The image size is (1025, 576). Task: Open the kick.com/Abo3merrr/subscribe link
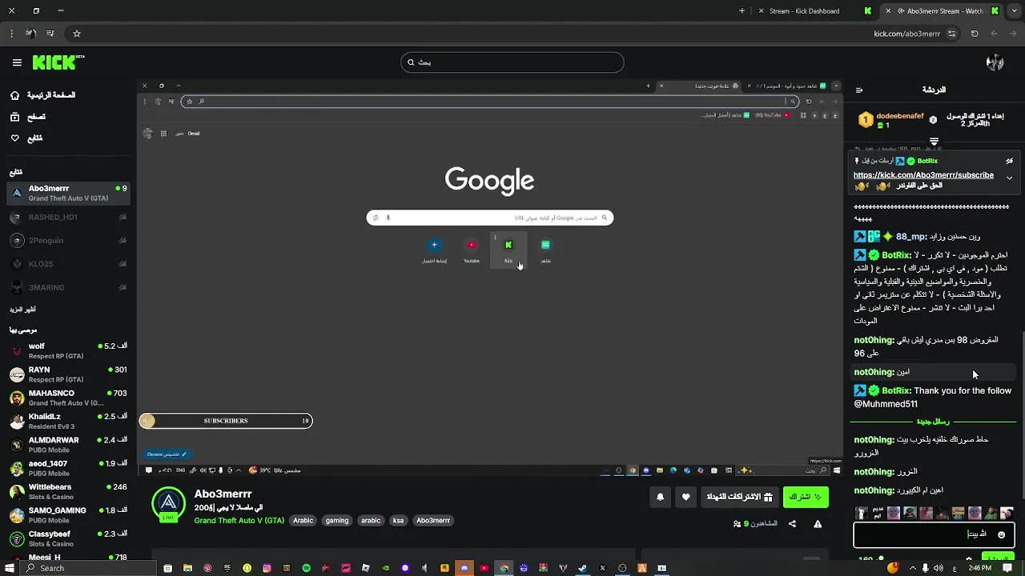click(923, 175)
